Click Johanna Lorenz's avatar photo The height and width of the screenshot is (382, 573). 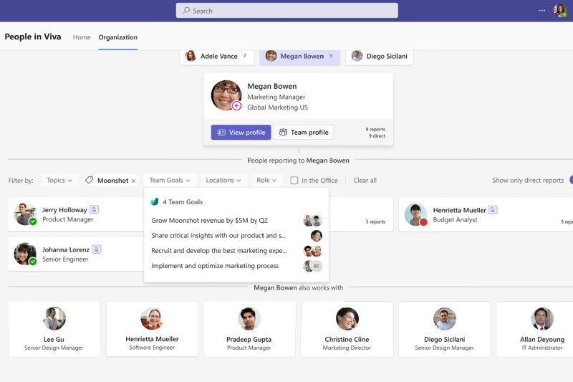coord(24,254)
